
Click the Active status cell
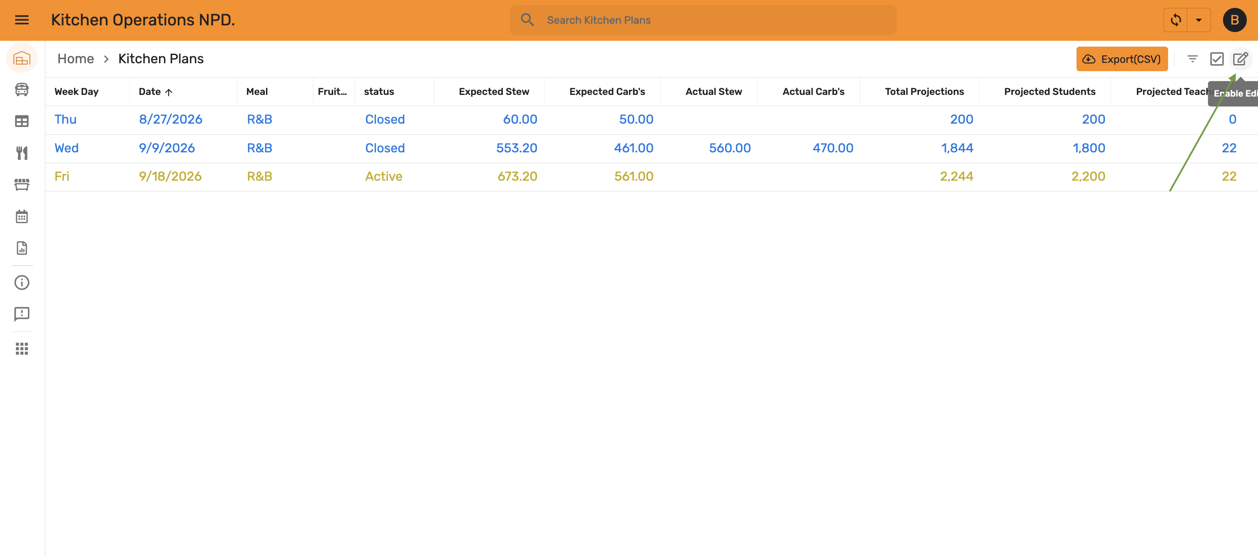pos(384,177)
